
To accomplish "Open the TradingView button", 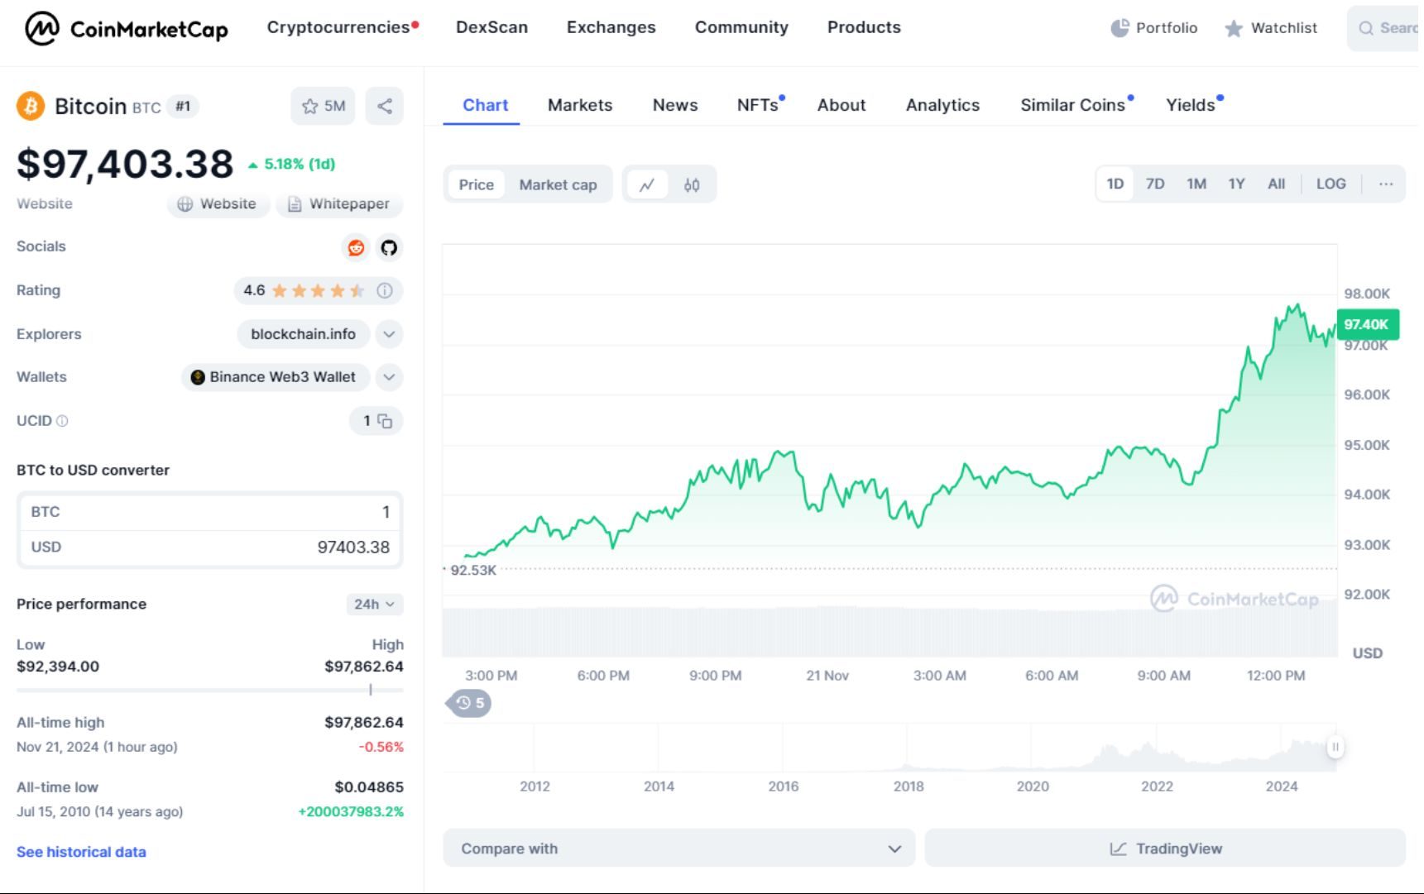I will click(x=1167, y=848).
